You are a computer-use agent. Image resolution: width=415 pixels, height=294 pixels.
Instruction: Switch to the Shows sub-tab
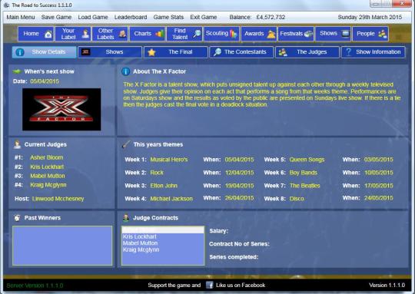coord(110,52)
